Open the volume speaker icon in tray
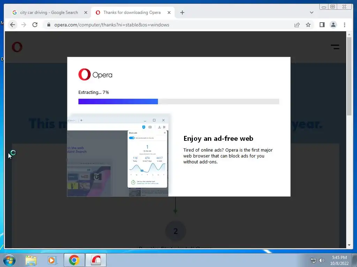 pyautogui.click(x=322, y=260)
